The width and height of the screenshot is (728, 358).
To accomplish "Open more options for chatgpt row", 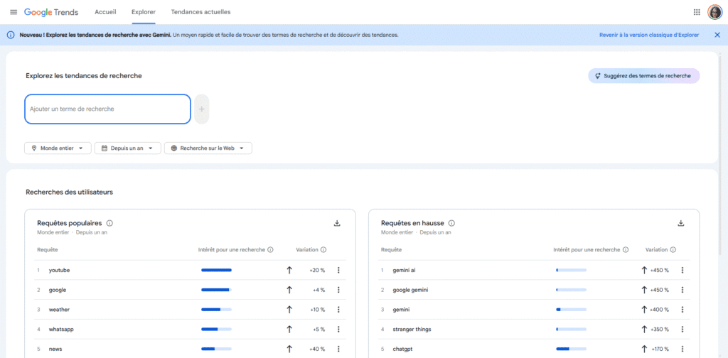I will pyautogui.click(x=682, y=349).
